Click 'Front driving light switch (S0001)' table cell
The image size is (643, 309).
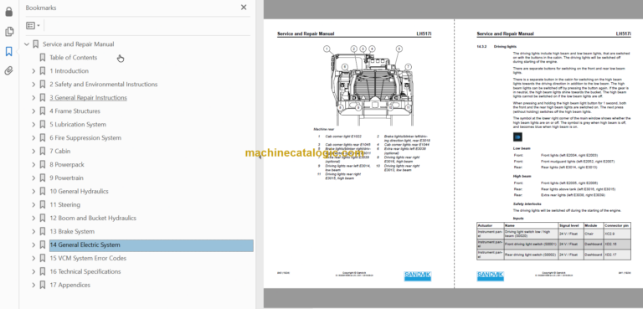pos(531,245)
